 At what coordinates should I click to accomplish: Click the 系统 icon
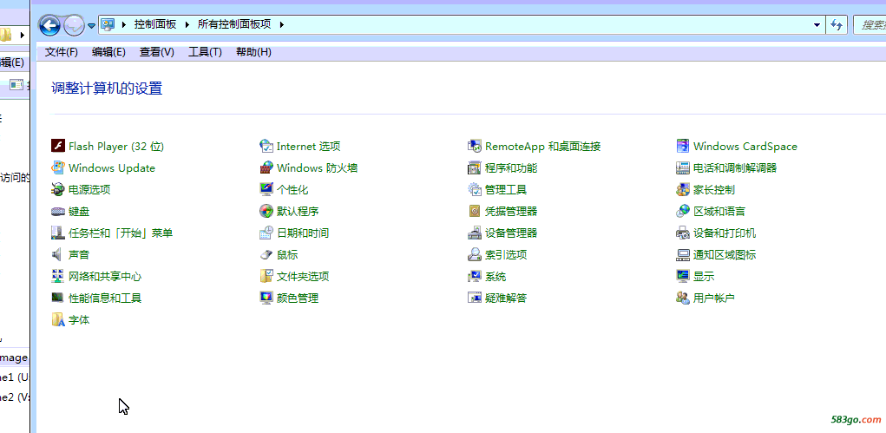(475, 277)
